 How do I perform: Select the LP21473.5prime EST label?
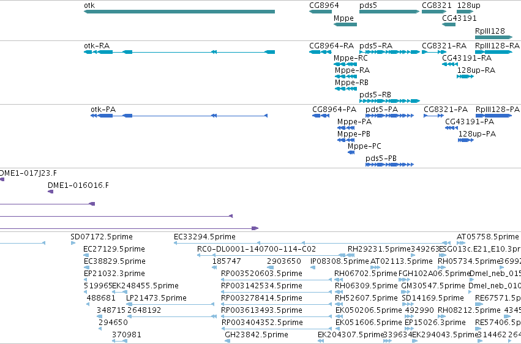156,298
